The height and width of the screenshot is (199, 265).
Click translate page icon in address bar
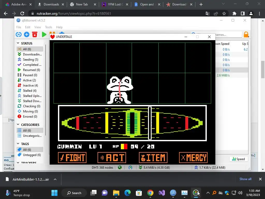(208, 13)
